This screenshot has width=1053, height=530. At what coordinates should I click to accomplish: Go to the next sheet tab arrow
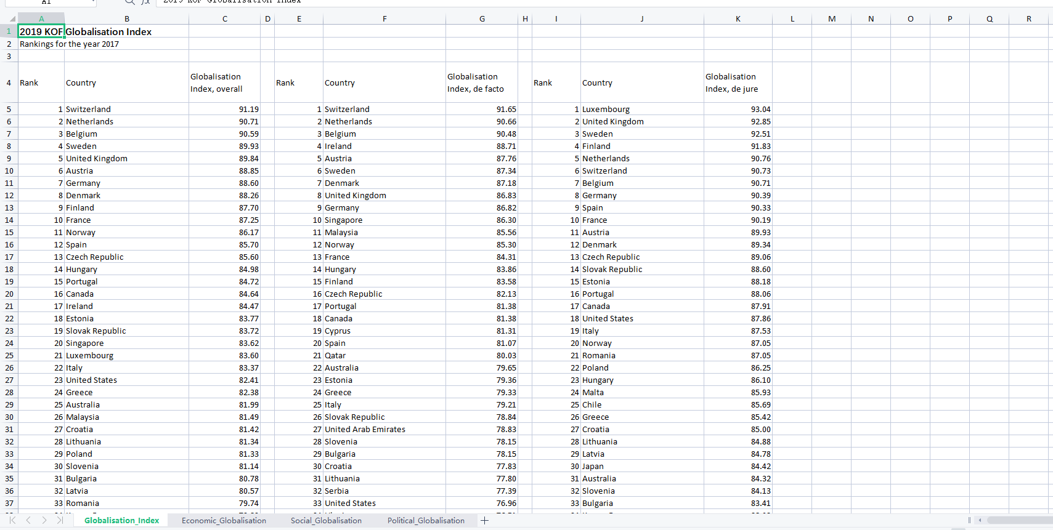44,520
